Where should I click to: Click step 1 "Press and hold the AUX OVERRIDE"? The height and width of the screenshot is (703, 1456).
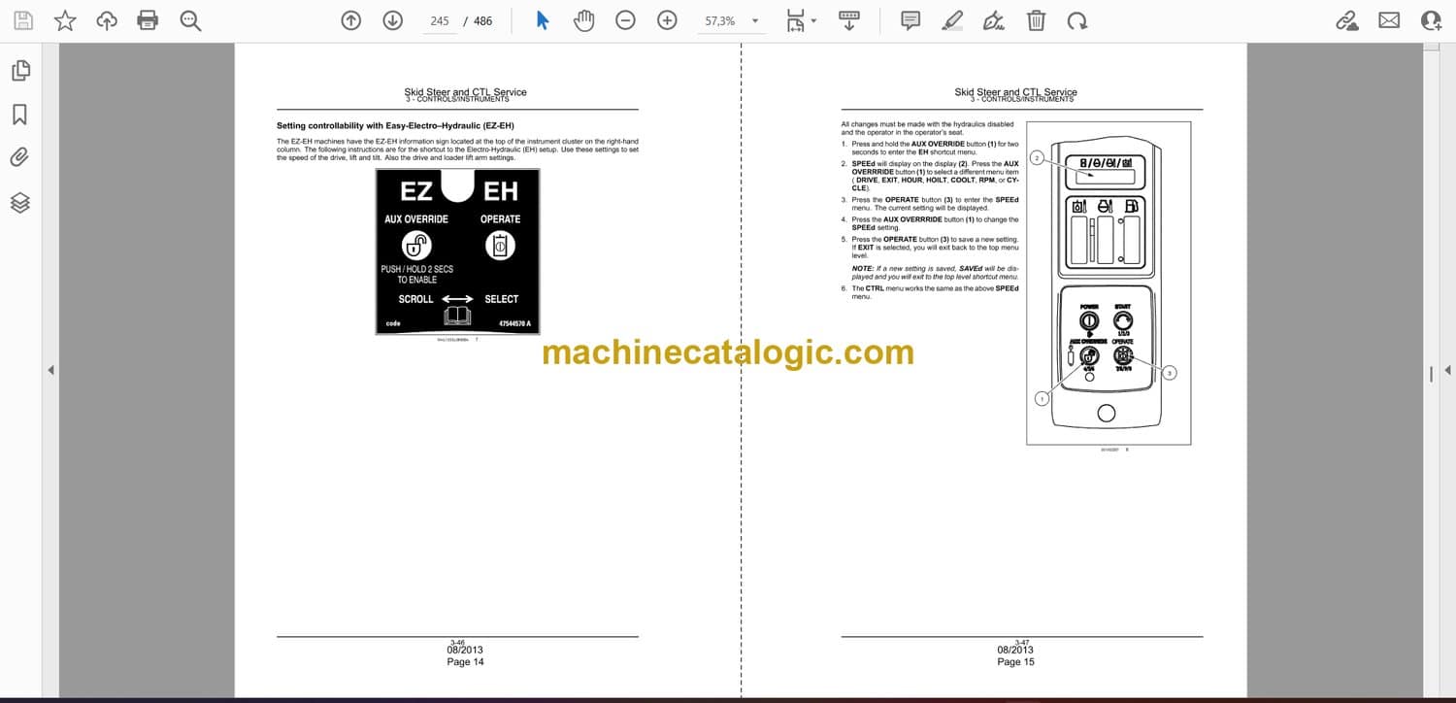930,148
